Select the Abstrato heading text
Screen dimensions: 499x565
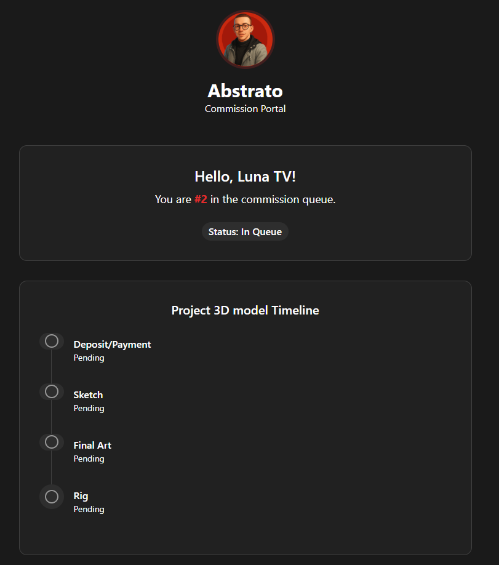coord(245,90)
